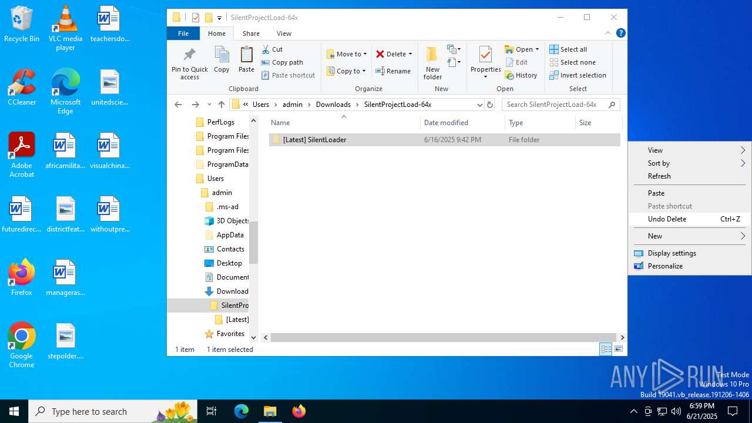
Task: Open Copy to dropdown
Action: point(347,71)
